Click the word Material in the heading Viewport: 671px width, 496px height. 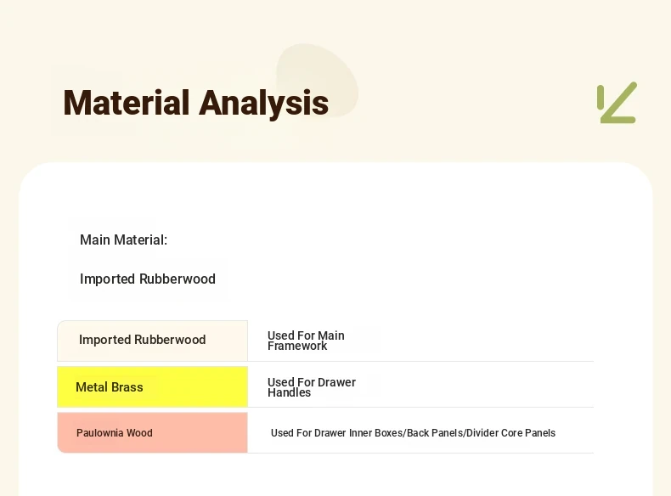(x=127, y=103)
